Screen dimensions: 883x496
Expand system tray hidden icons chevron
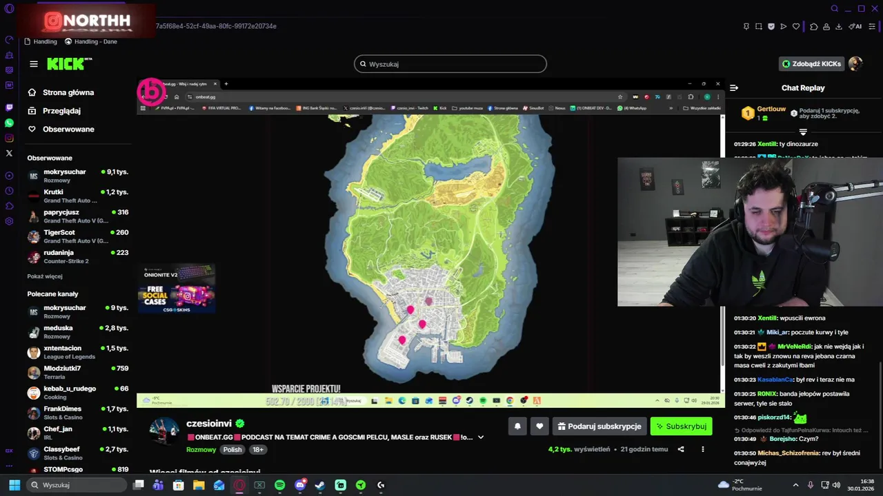coord(795,485)
